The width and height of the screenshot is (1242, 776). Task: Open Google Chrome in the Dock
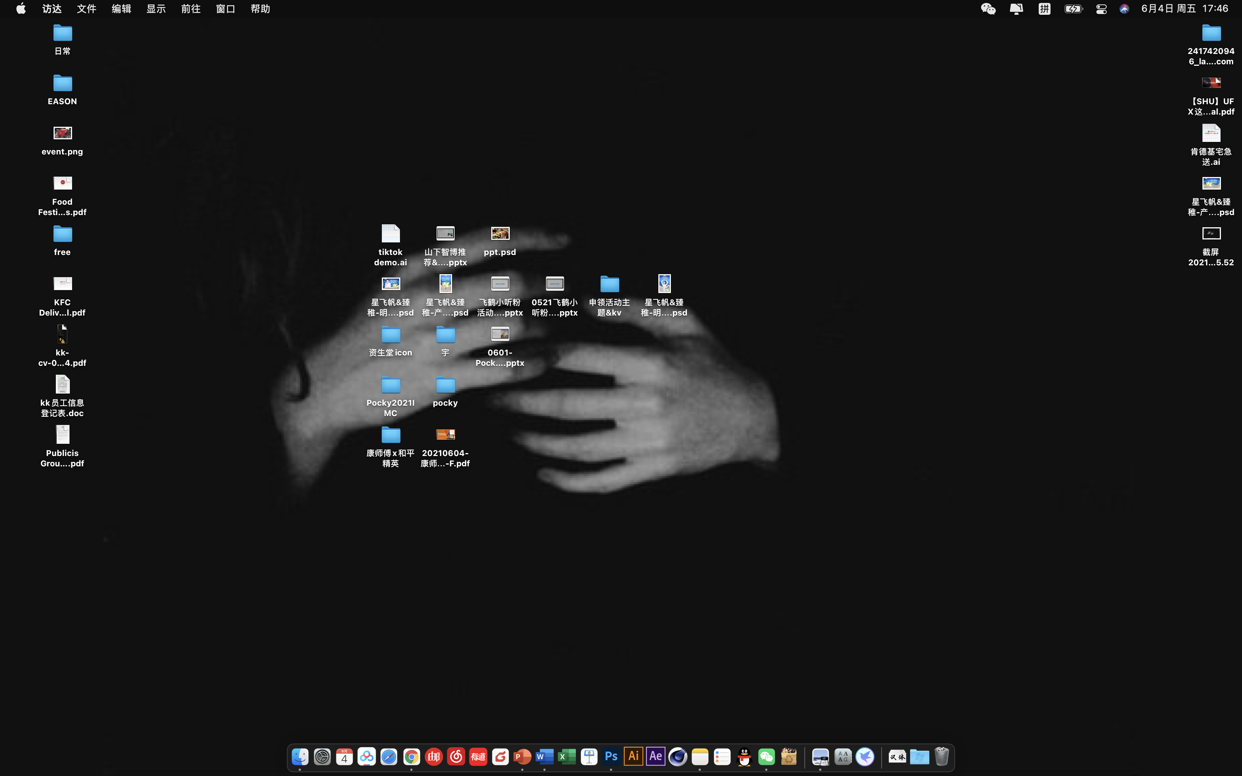coord(411,756)
